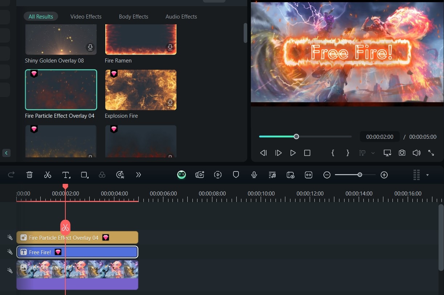
Task: Step back one frame
Action: (x=264, y=153)
